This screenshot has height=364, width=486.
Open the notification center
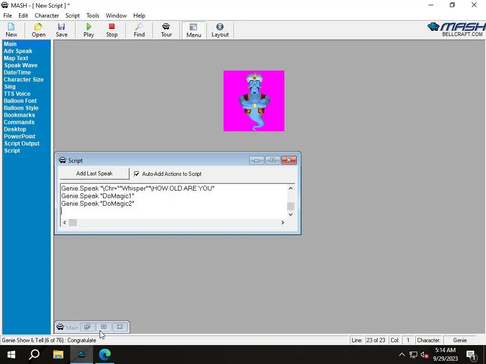[x=471, y=355]
